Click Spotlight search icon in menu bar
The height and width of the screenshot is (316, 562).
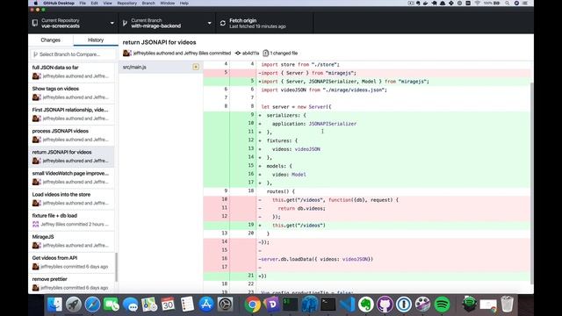pyautogui.click(x=508, y=3)
